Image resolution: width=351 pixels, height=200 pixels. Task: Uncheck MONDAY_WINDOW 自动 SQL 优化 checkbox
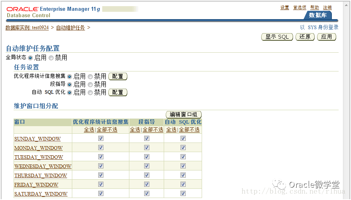click(x=183, y=148)
